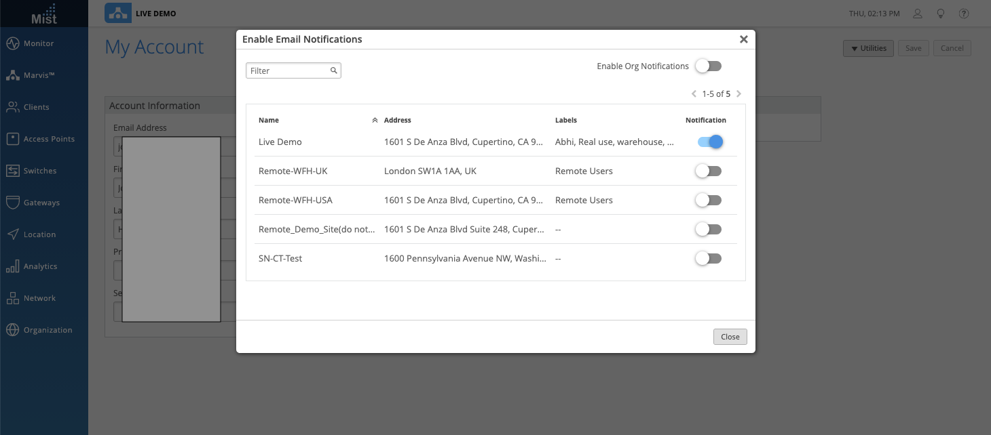Sort by Name column arrow
The height and width of the screenshot is (435, 991).
click(x=375, y=121)
